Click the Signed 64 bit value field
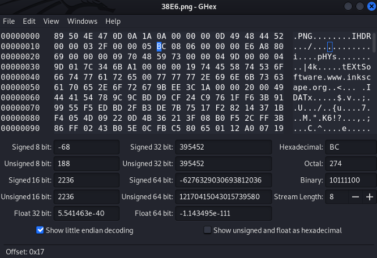 [x=224, y=180]
